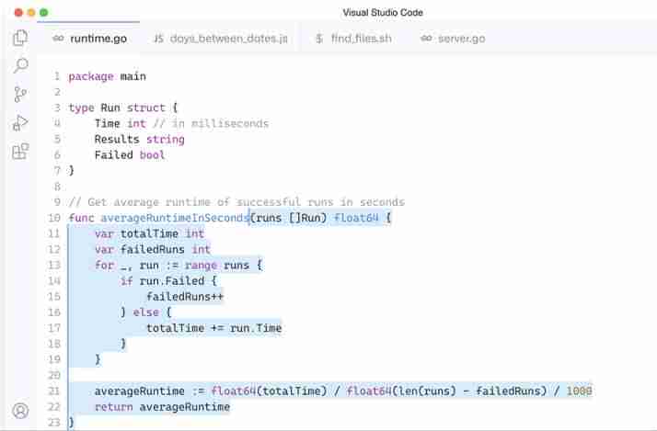Switch to the server.go tab
This screenshot has width=657, height=431.
coord(453,39)
